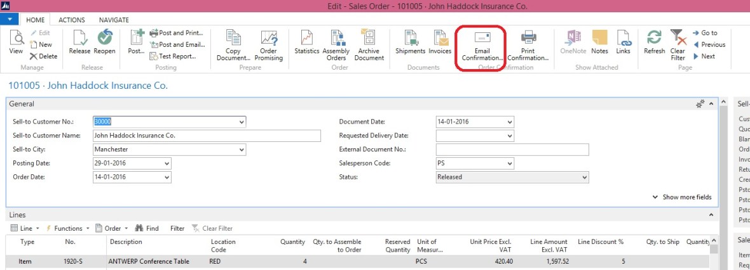The height and width of the screenshot is (270, 750).
Task: Click Filter in the Lines toolbar
Action: (x=177, y=229)
